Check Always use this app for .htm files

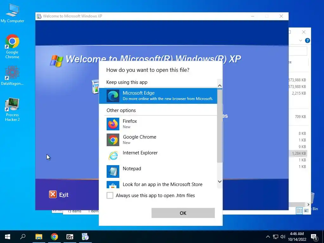click(x=110, y=195)
